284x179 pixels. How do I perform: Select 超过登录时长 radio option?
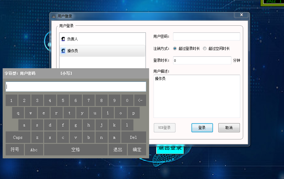coord(175,48)
